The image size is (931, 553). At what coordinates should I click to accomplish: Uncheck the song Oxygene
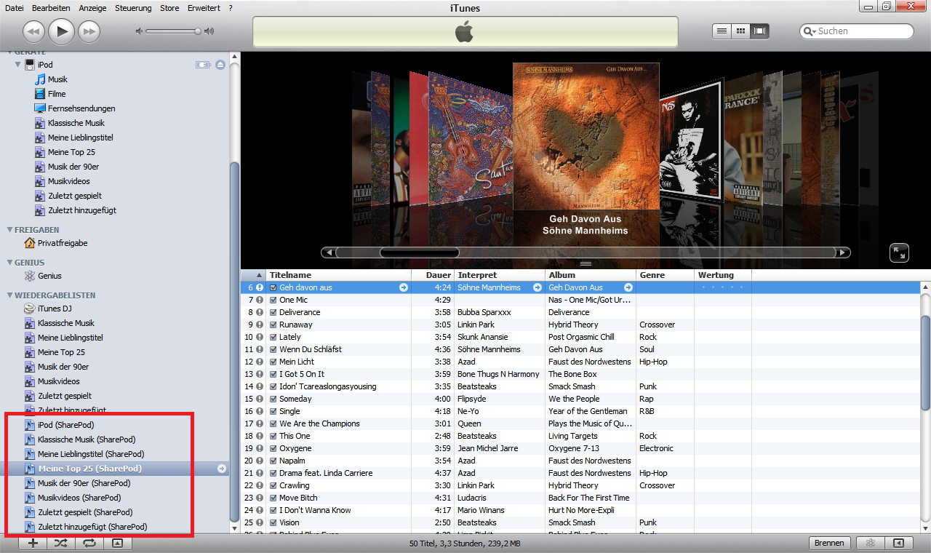[x=273, y=448]
